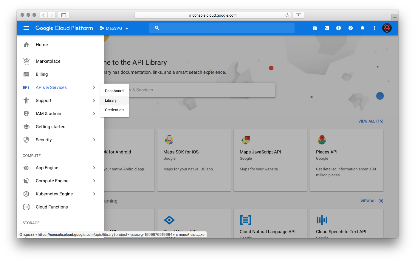Open the feedback alert bubble icon
The height and width of the screenshot is (262, 415).
(339, 28)
